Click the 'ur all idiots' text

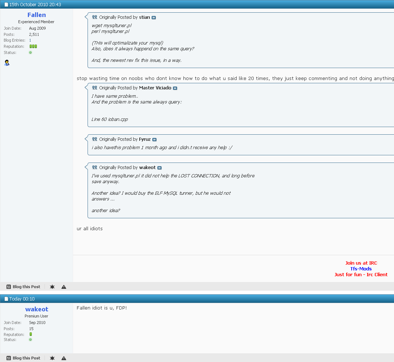point(90,228)
